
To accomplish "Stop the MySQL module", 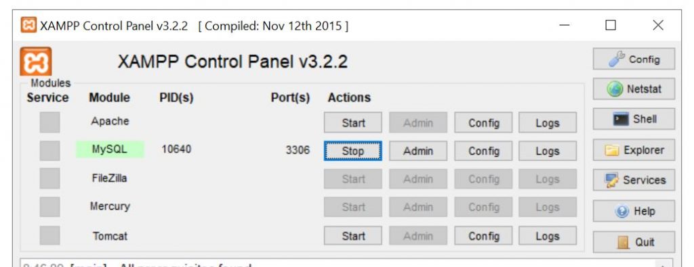I will click(352, 151).
